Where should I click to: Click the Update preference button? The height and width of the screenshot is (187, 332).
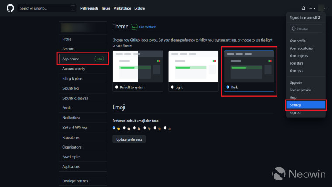129,139
